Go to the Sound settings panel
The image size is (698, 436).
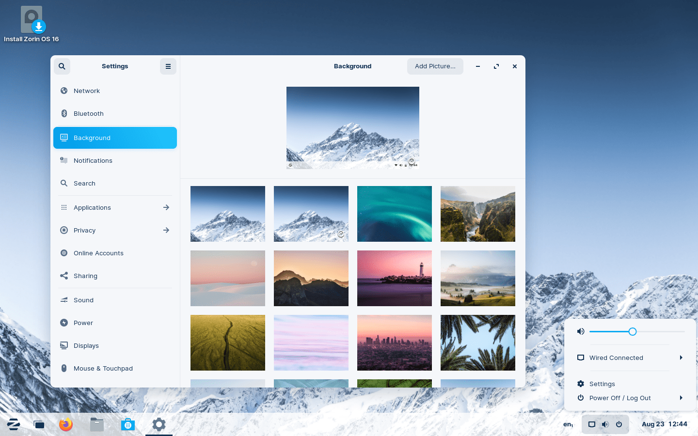[x=83, y=300]
